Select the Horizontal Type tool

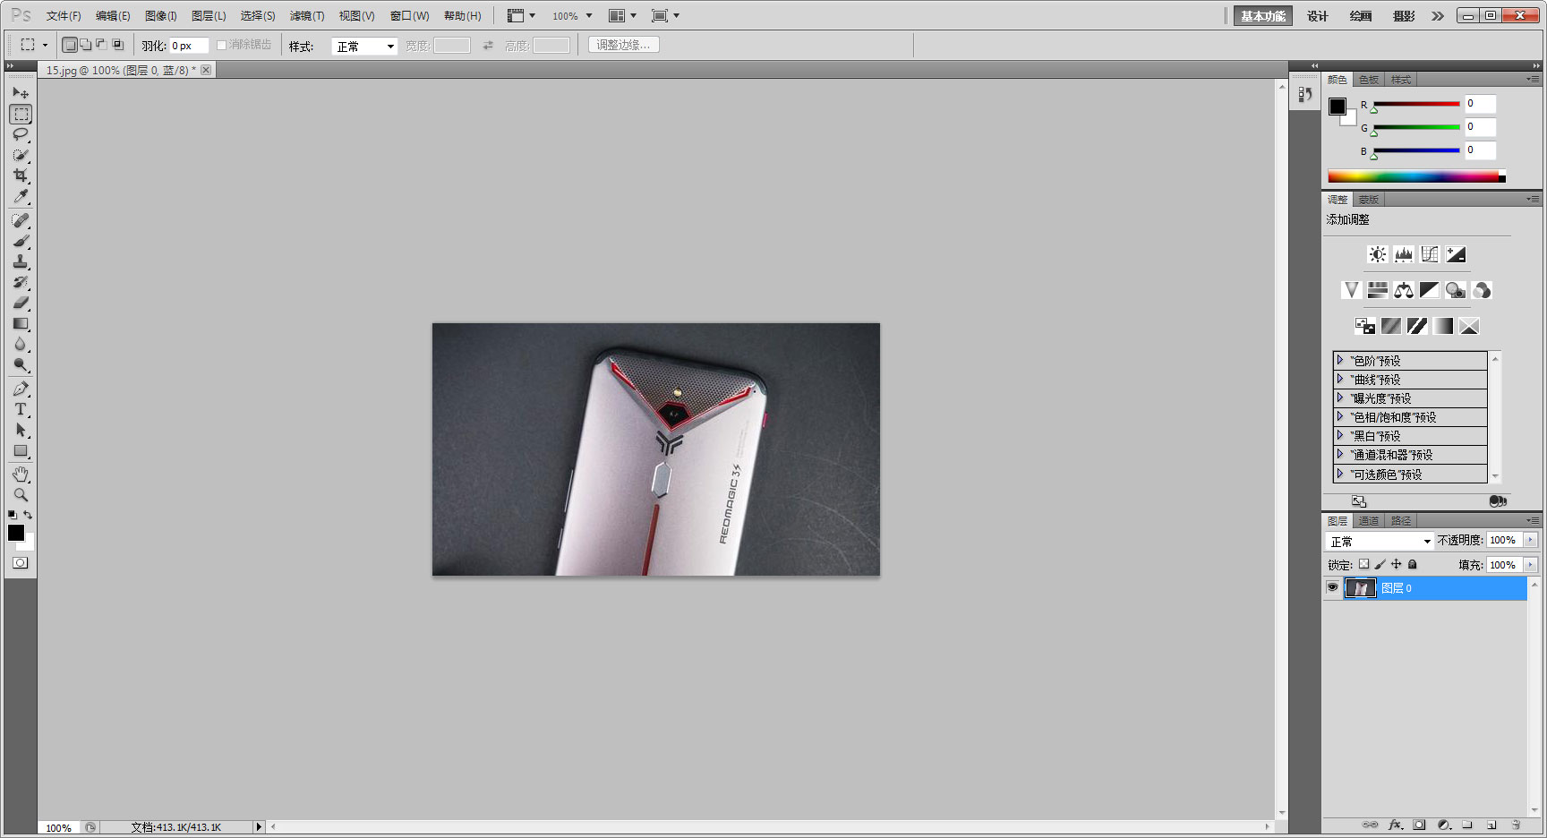pyautogui.click(x=21, y=409)
